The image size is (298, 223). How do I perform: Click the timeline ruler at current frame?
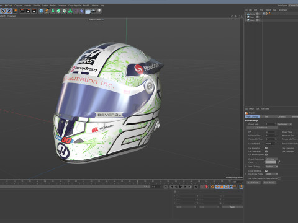(x=137, y=181)
